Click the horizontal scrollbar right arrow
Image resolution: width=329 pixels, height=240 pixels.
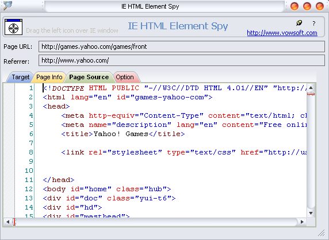point(302,222)
